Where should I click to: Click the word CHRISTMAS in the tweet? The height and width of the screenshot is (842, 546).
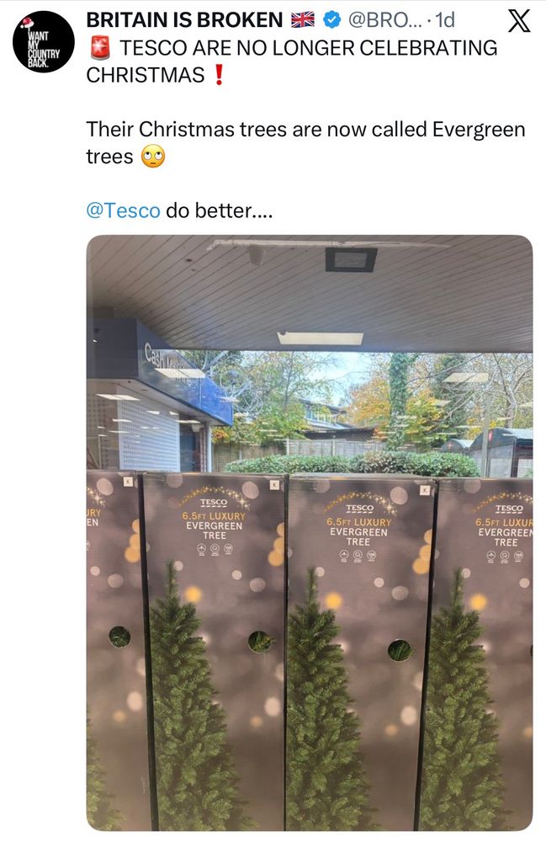pyautogui.click(x=146, y=75)
